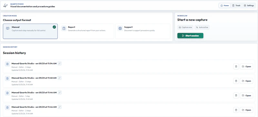Toggle the Capture now option
258x117 pixels.
pyautogui.click(x=185, y=27)
